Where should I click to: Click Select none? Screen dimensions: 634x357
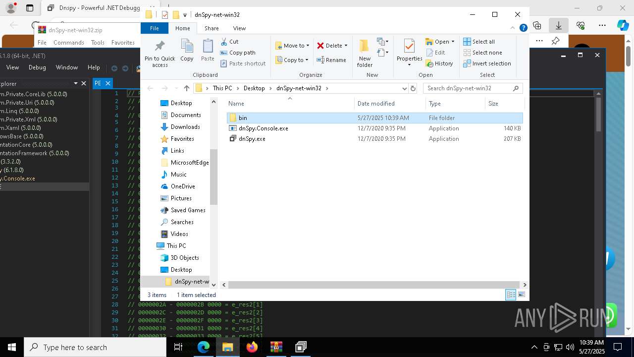(x=482, y=53)
